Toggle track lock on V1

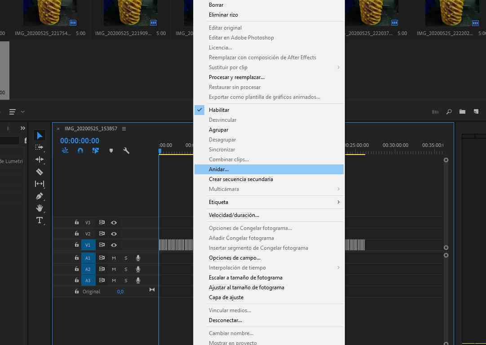pyautogui.click(x=76, y=244)
